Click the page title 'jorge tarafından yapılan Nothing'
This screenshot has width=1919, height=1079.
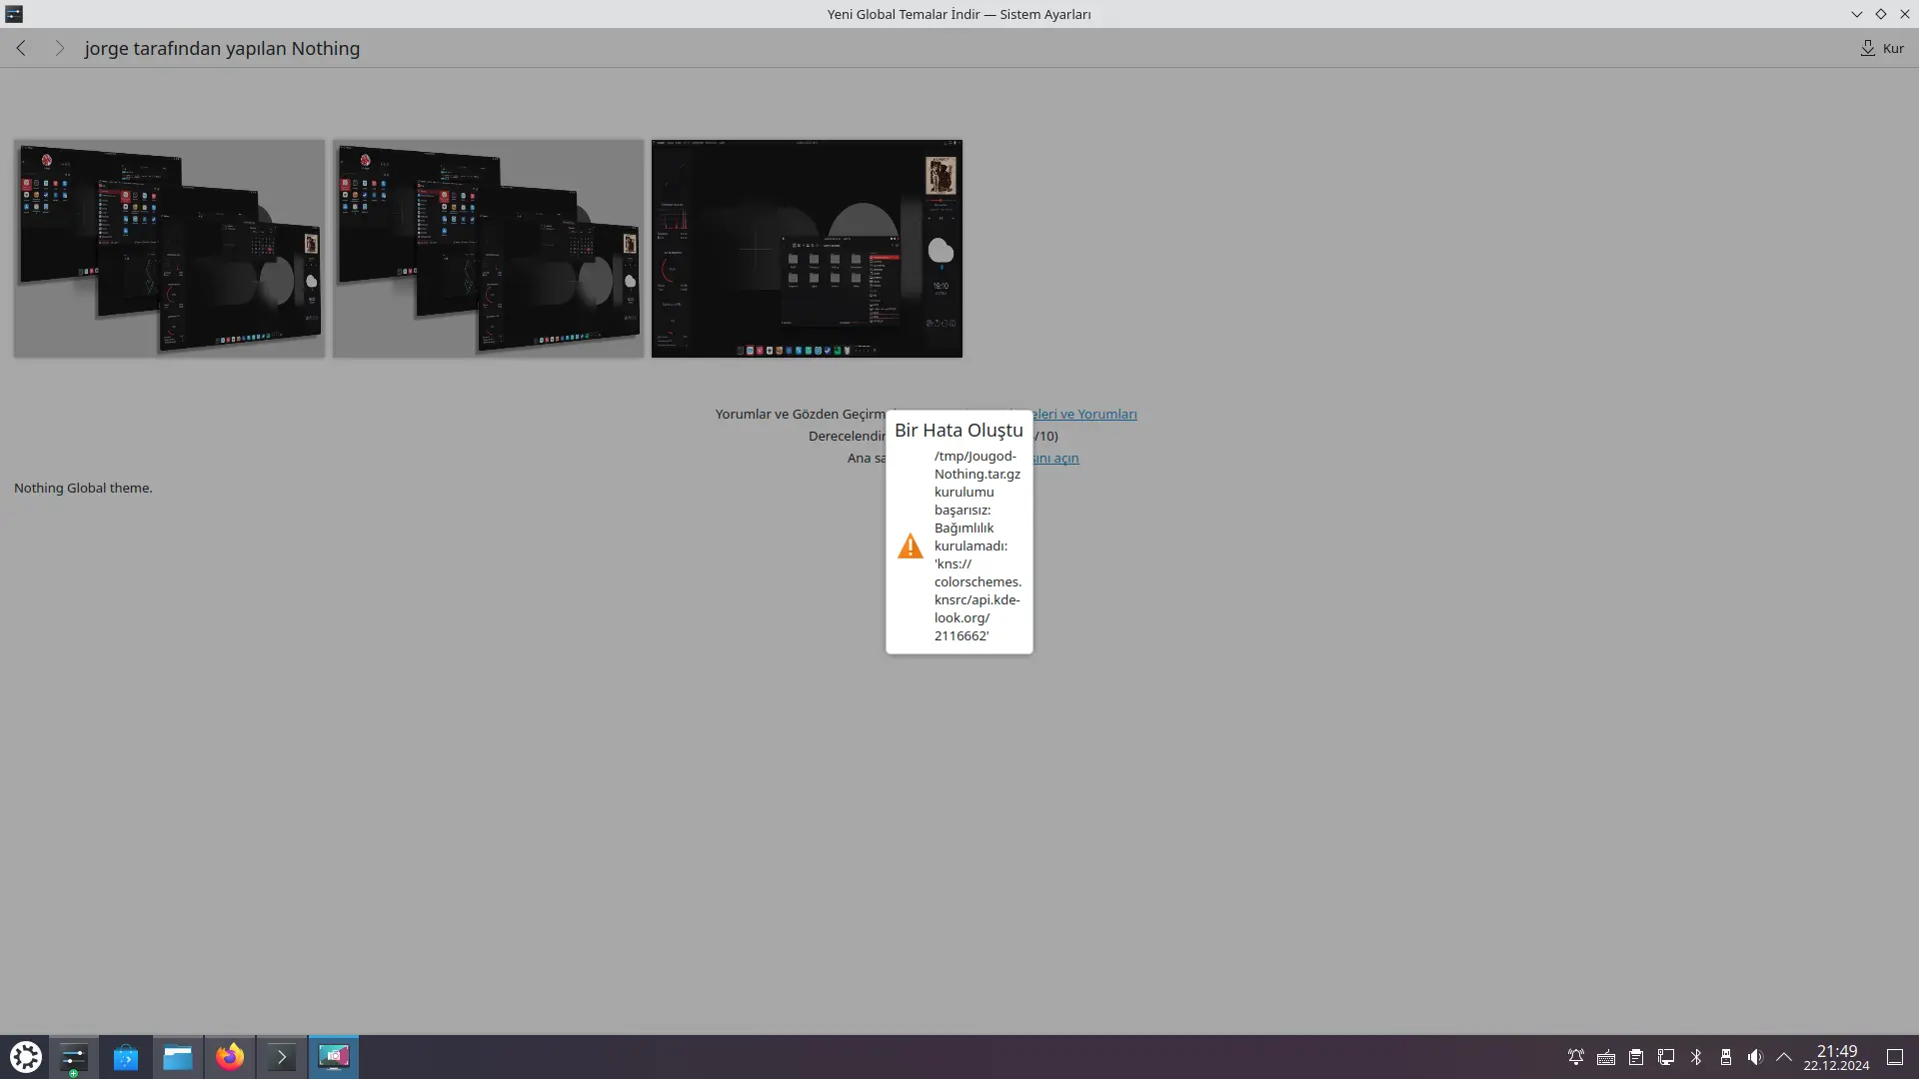pos(222,48)
